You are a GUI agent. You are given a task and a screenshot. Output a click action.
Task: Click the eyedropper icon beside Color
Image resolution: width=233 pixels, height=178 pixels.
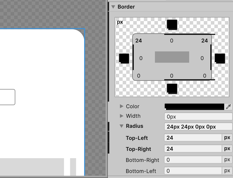(228, 107)
